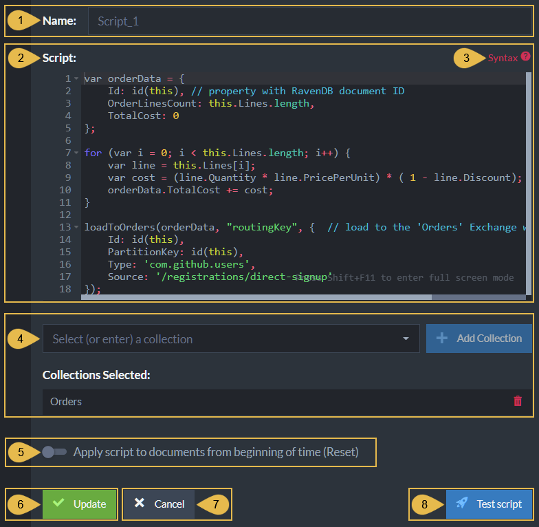This screenshot has height=527, width=539.
Task: Collapse the loadToOrders fold at line 13
Action: point(76,227)
